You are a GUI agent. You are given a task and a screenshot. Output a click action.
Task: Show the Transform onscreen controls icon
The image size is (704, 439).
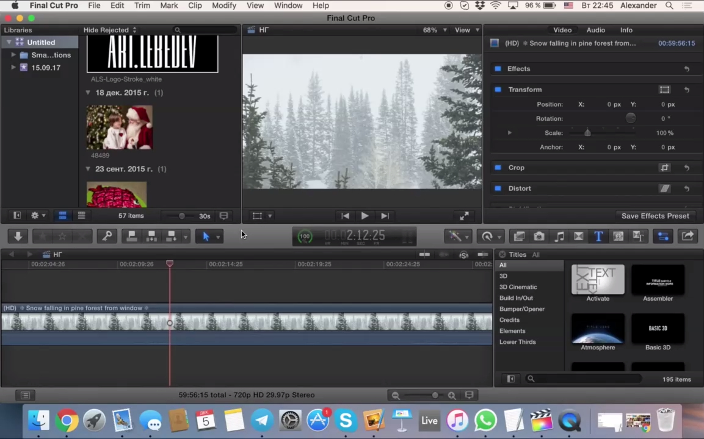click(x=664, y=90)
